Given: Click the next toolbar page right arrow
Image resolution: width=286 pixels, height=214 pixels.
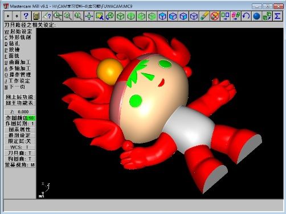Looking at the screenshot, I should [17, 16].
